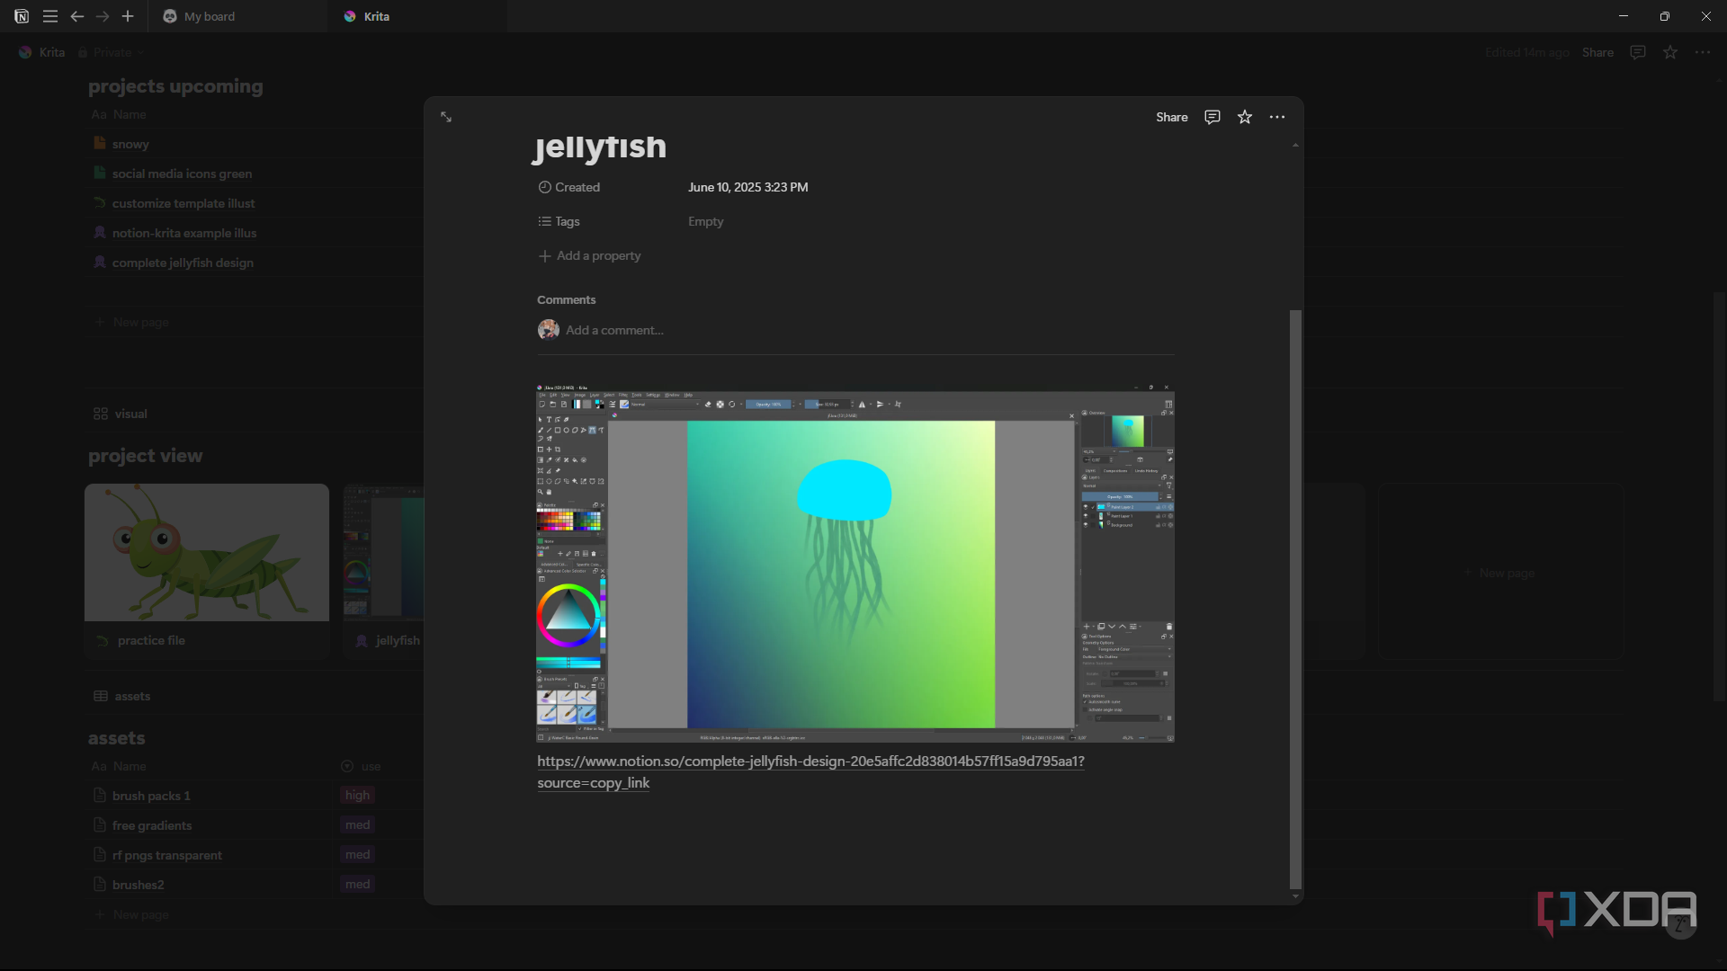Open comments icon in jellyfish modal header
Screen dimensions: 1727x971
(x=1212, y=117)
